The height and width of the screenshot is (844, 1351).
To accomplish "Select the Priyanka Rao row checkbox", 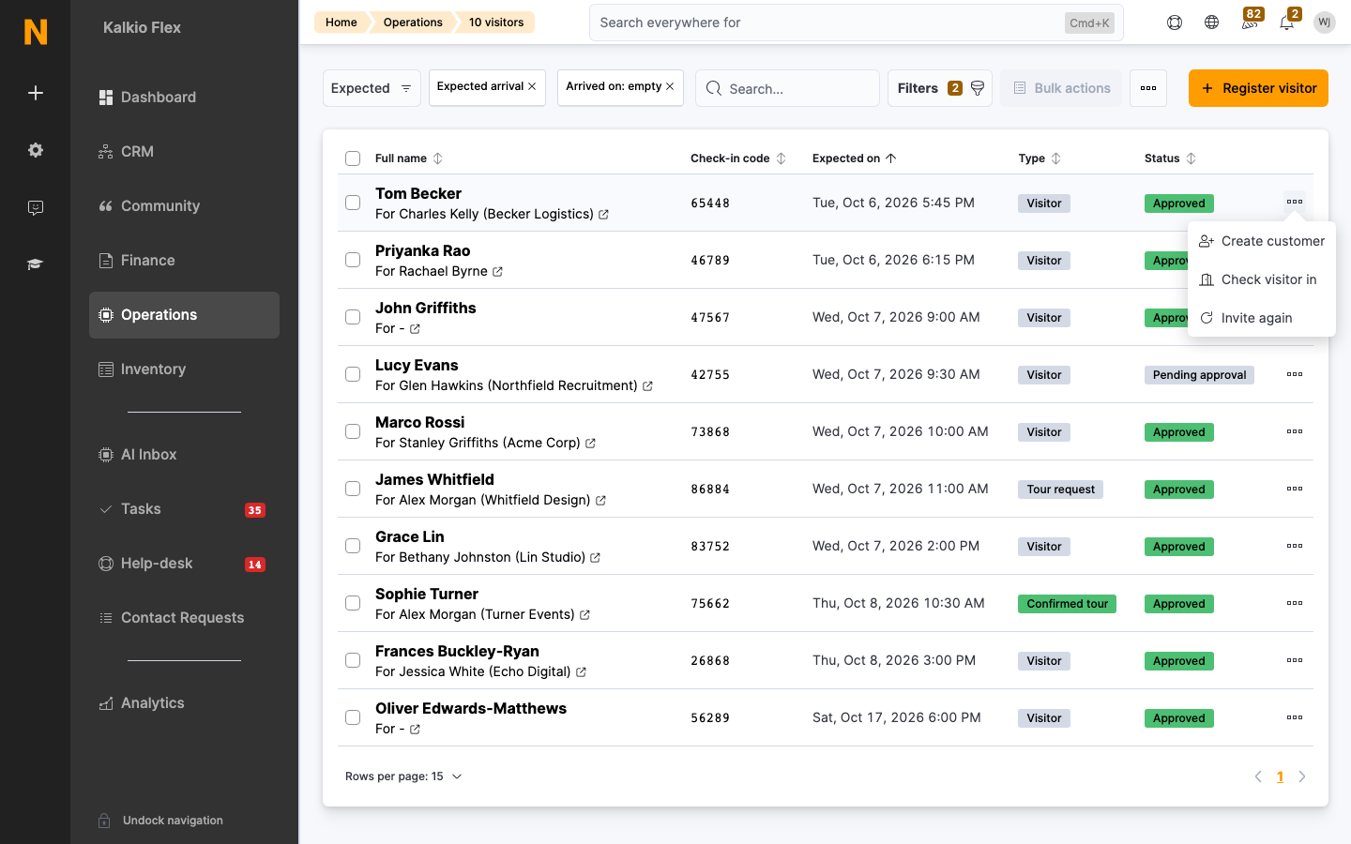I will (353, 260).
